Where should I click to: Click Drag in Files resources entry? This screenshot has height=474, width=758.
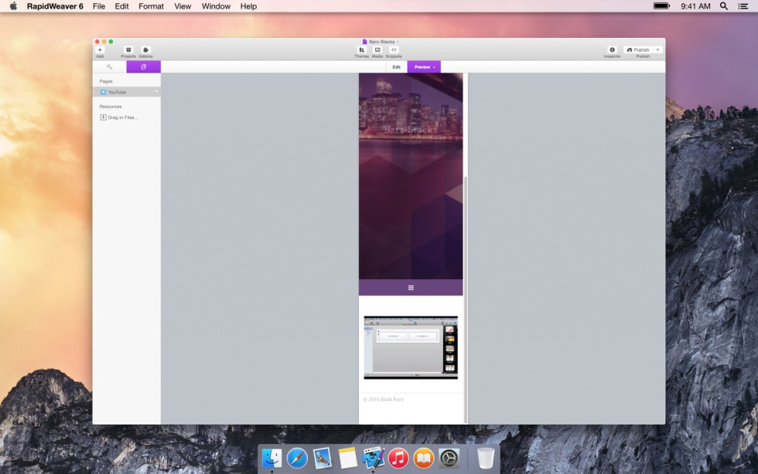click(119, 118)
